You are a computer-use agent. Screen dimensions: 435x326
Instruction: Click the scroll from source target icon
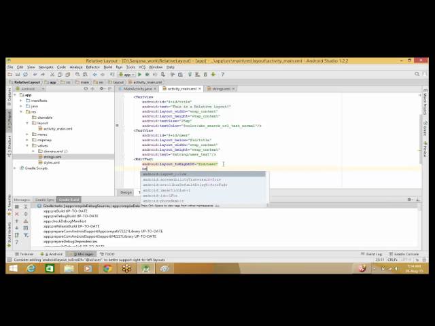coord(86,89)
